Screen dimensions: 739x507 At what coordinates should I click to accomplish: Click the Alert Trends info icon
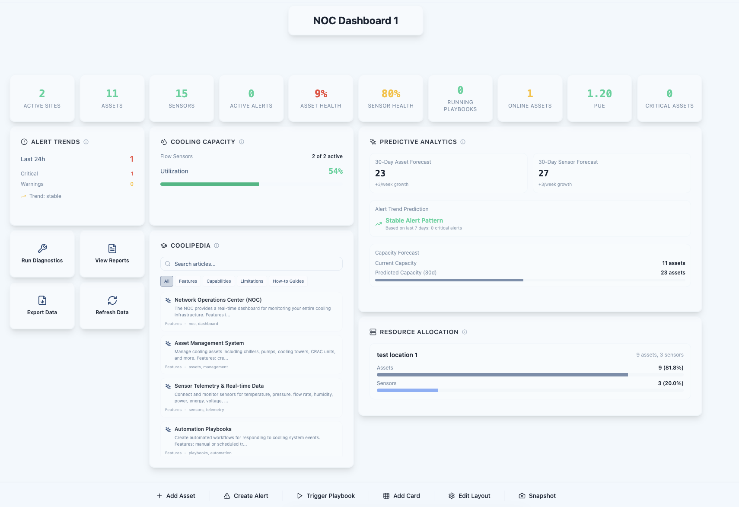(86, 142)
